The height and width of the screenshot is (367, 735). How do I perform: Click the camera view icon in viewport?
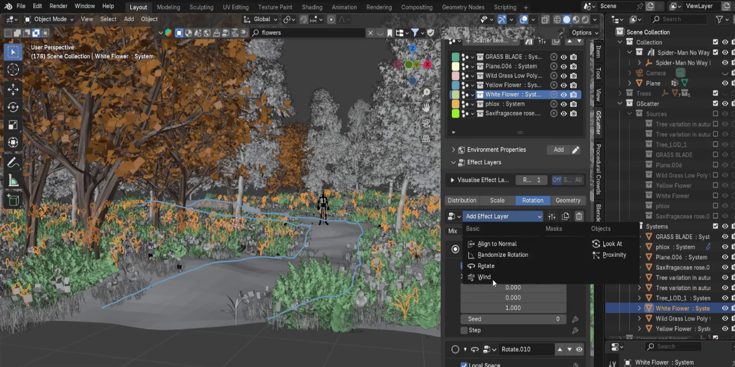coord(426,122)
